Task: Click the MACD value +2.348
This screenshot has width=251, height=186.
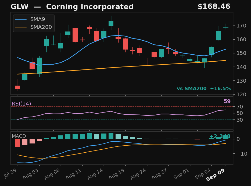Action: [x=220, y=136]
